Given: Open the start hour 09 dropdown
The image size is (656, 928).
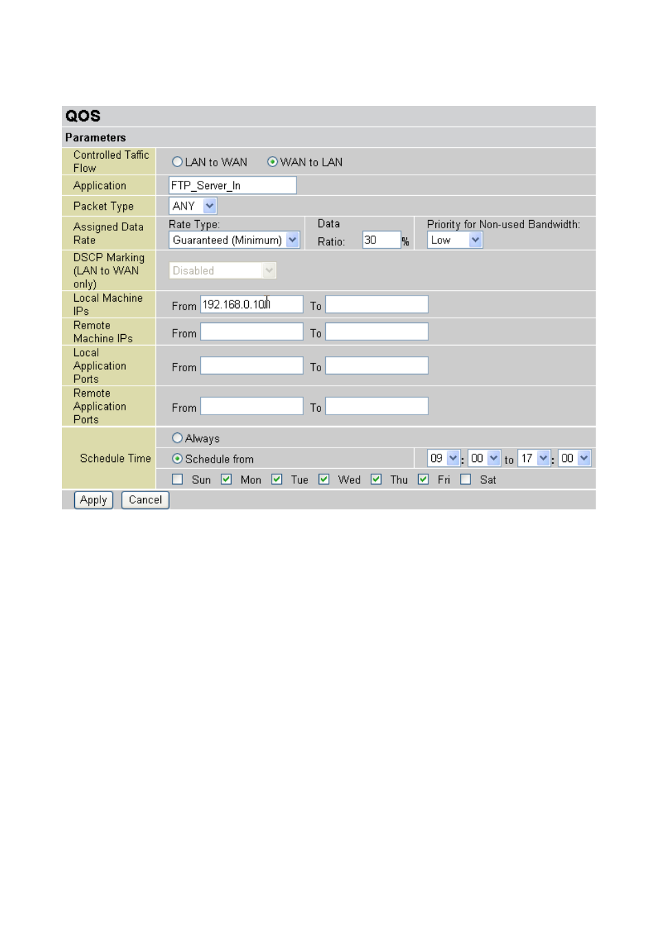Looking at the screenshot, I should point(444,459).
